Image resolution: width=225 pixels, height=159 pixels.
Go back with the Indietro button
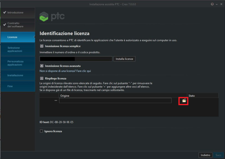tap(205, 155)
